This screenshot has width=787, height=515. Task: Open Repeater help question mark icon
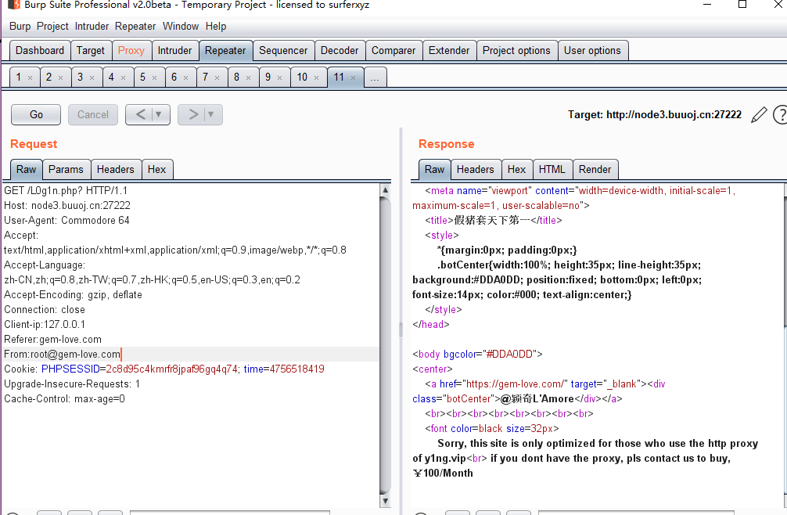click(x=780, y=115)
